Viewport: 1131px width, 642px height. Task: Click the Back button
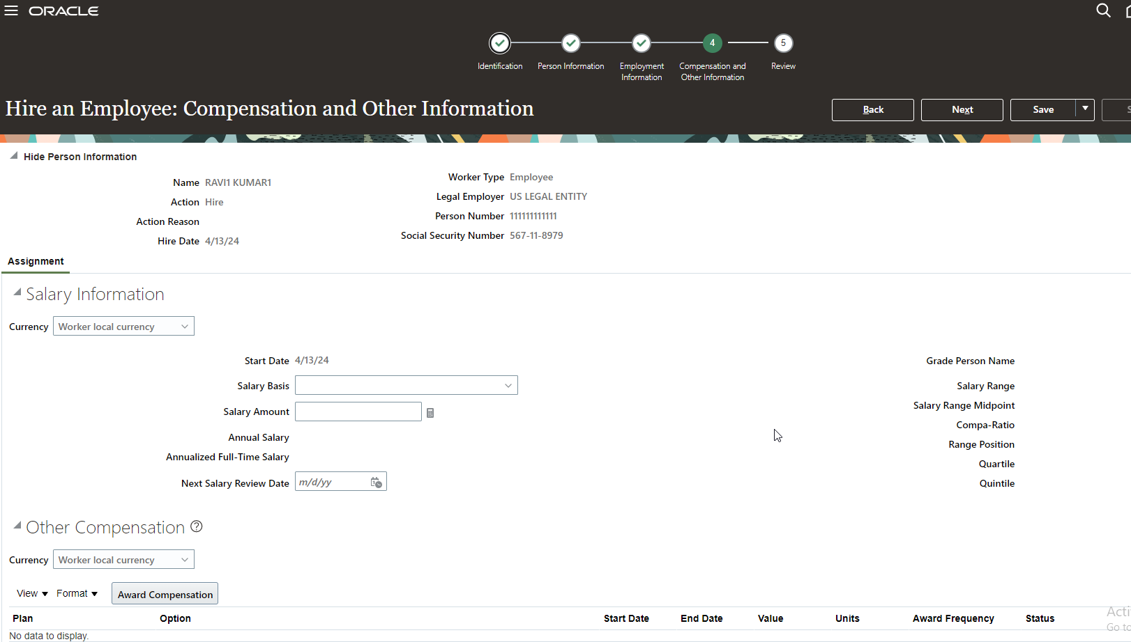tap(873, 109)
